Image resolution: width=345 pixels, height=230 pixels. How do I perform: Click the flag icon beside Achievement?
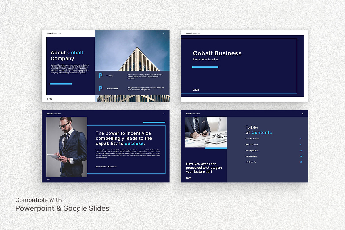click(x=101, y=89)
